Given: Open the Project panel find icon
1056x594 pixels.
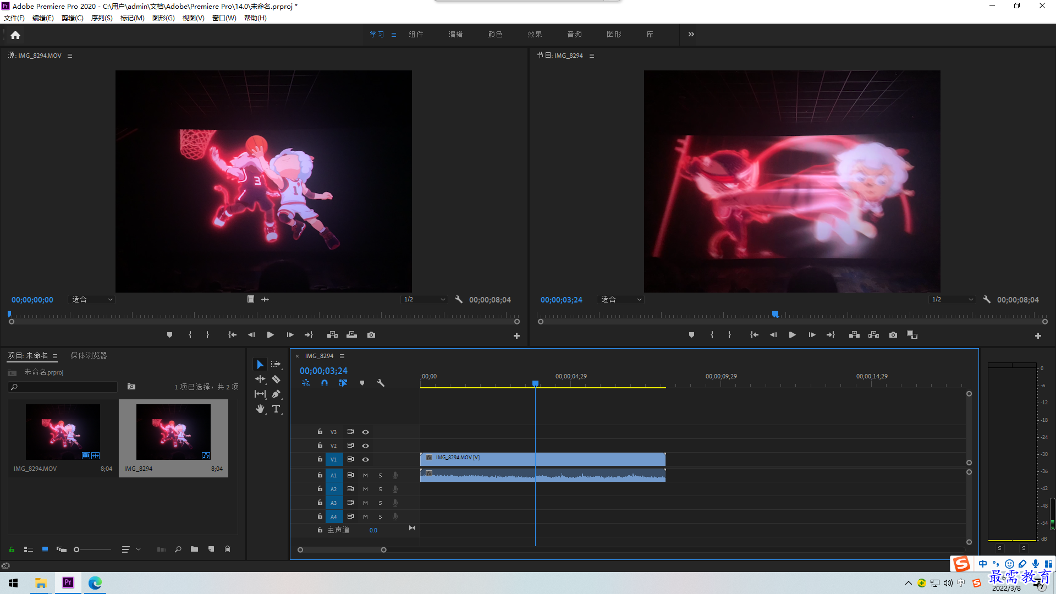Looking at the screenshot, I should point(178,549).
